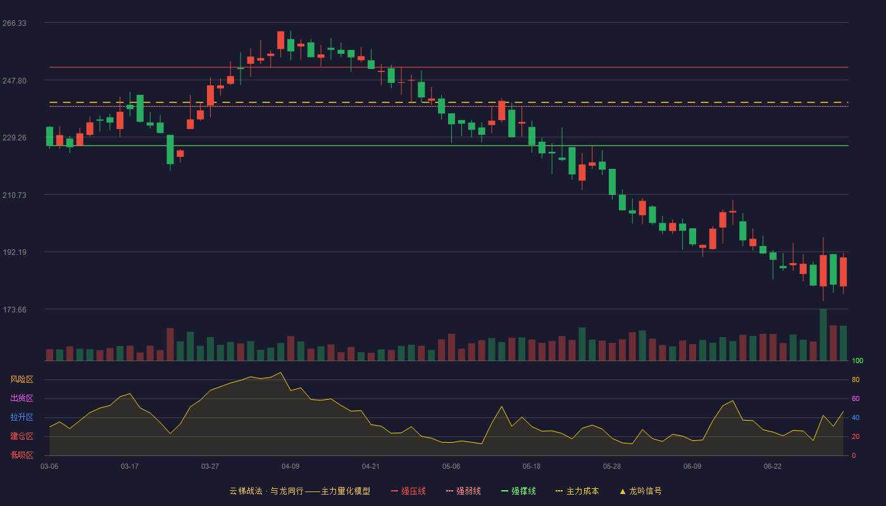The height and width of the screenshot is (506, 886).
Task: Click the 192.19 price axis label
Action: 15,252
